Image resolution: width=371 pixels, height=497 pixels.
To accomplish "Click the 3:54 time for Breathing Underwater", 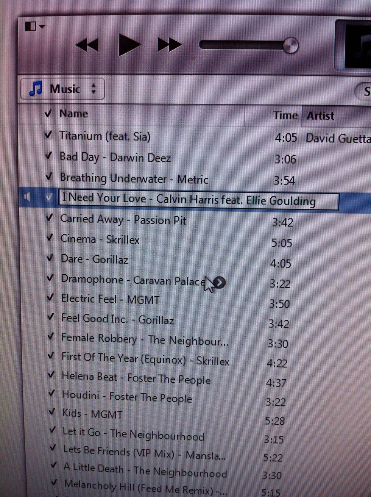I will coord(284,180).
